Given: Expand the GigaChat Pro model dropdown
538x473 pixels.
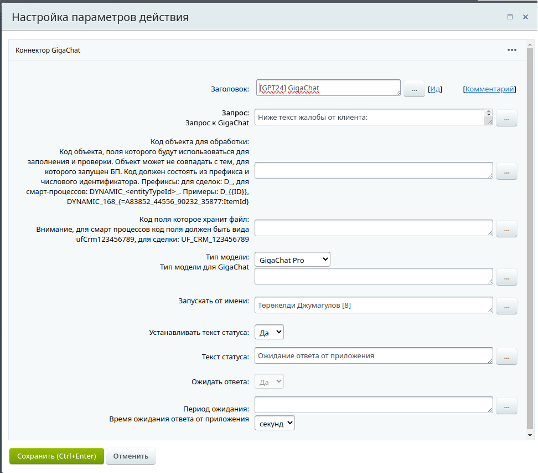Looking at the screenshot, I should click(x=292, y=260).
